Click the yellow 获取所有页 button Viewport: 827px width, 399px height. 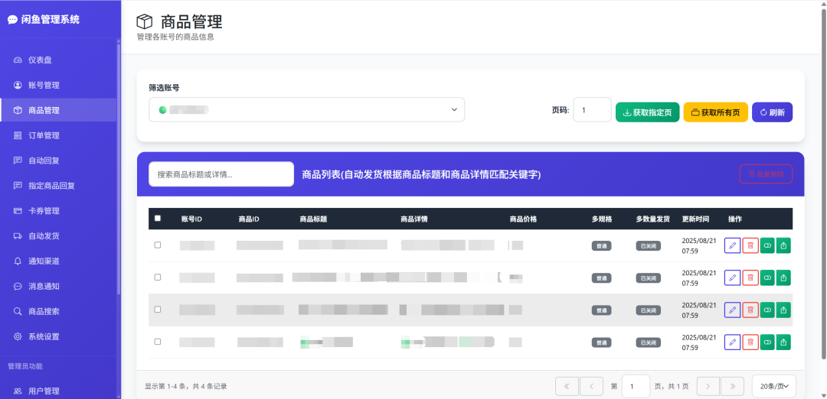[x=716, y=112]
